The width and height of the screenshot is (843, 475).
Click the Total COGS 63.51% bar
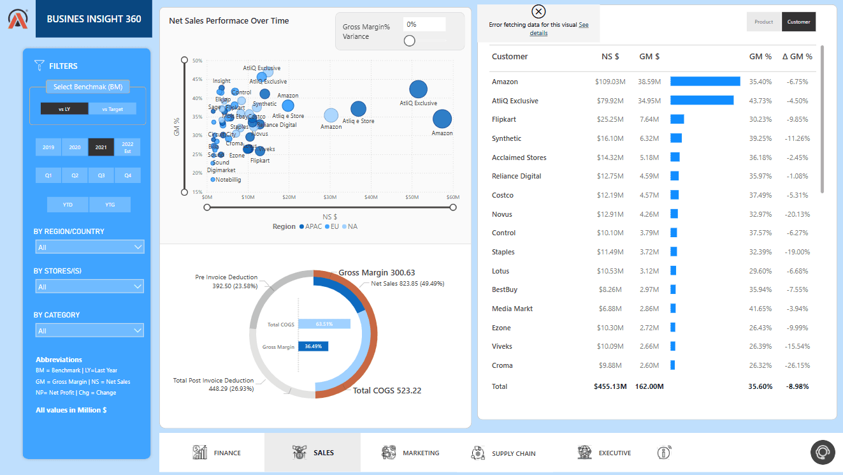pos(324,324)
